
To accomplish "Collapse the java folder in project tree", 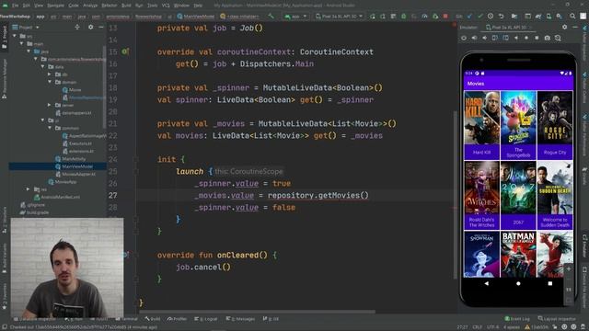I will (x=29, y=51).
